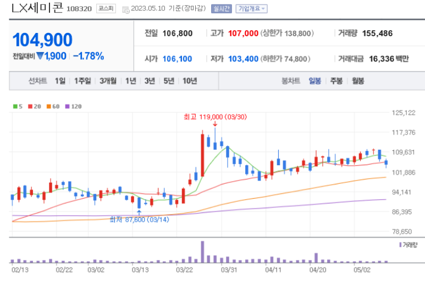Click the 전일 value 106,800
The width and height of the screenshot is (425, 281).
pyautogui.click(x=177, y=33)
